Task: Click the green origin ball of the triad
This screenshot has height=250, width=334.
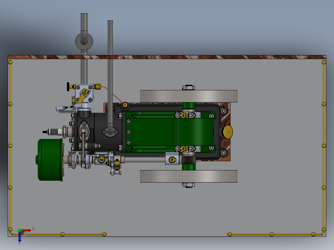Action: point(20,230)
